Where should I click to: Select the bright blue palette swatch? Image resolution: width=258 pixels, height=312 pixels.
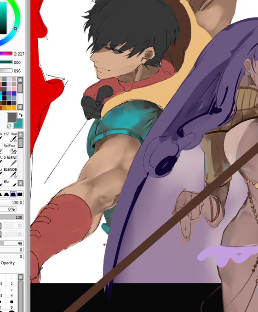click(14, 93)
